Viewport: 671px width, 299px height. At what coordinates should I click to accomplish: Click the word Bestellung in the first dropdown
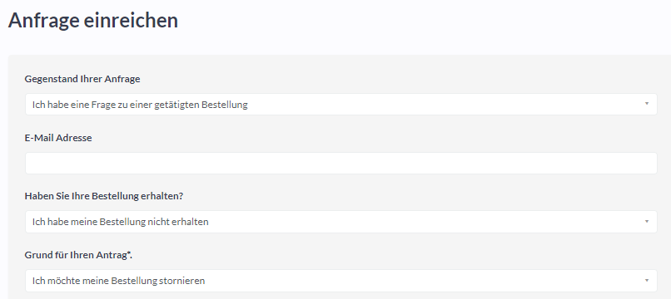coord(225,105)
